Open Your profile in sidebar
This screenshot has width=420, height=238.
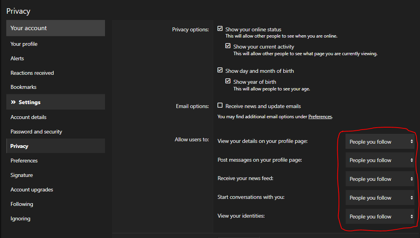tap(24, 44)
